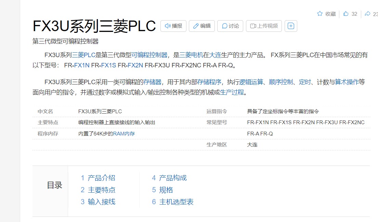Open the FX2N model link

(x=135, y=65)
